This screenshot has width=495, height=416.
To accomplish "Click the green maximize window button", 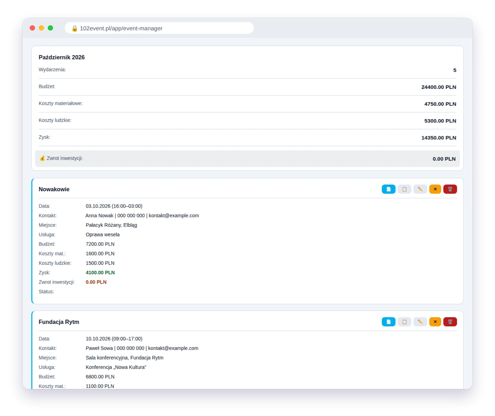I will pos(50,28).
